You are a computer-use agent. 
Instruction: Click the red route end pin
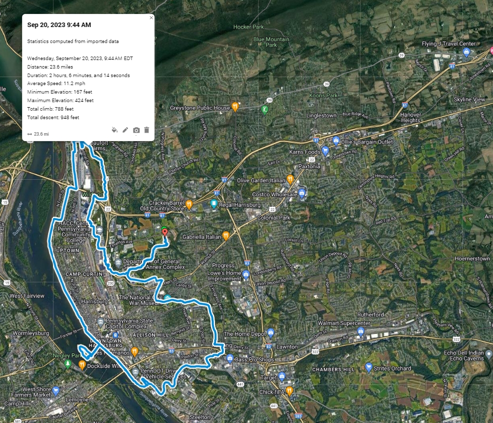tap(165, 232)
